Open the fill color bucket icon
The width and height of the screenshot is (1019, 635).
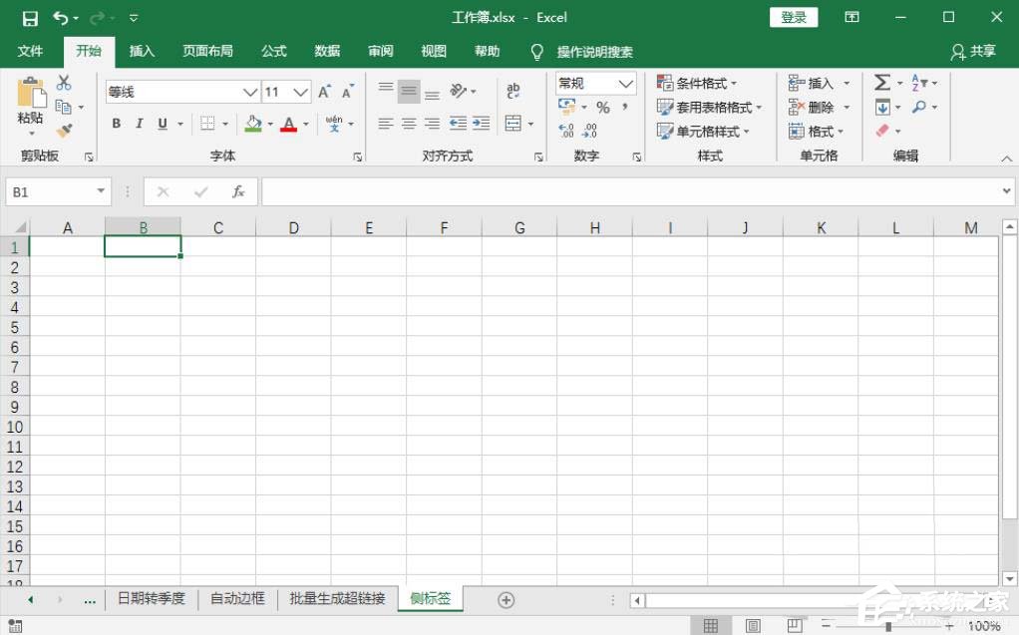point(254,124)
